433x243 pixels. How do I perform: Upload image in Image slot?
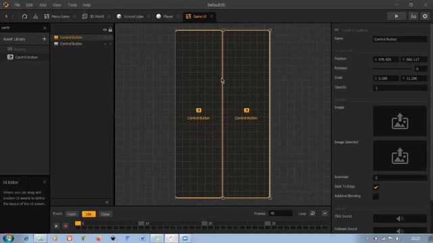pyautogui.click(x=400, y=121)
